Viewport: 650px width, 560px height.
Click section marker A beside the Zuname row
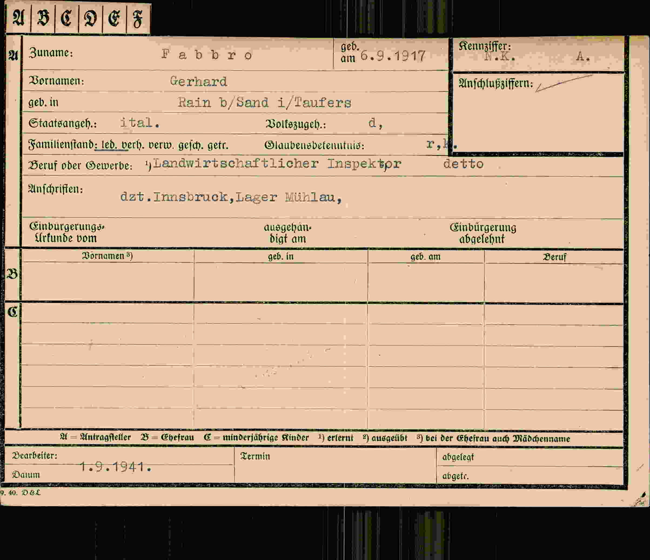coord(13,55)
